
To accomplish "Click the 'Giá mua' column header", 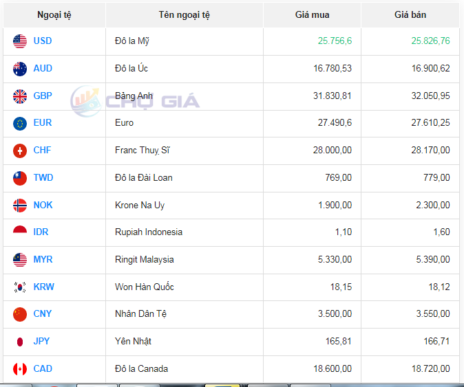I will pos(312,14).
